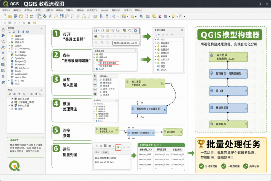Expand the plus on the 重分类 model node
The width and height of the screenshot is (271, 181).
click(x=246, y=91)
